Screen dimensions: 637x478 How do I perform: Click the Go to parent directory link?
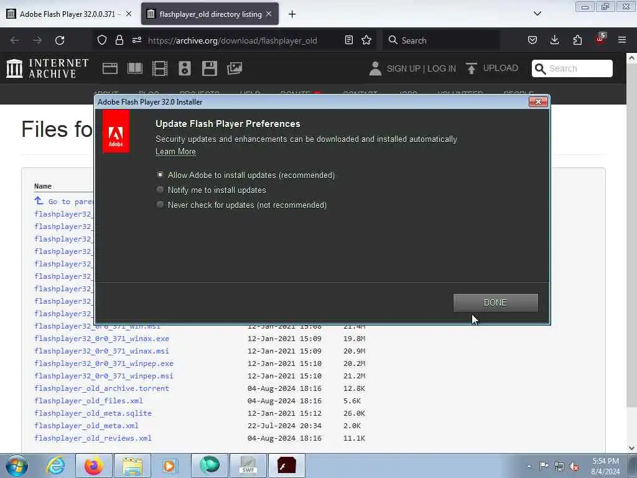pyautogui.click(x=64, y=201)
